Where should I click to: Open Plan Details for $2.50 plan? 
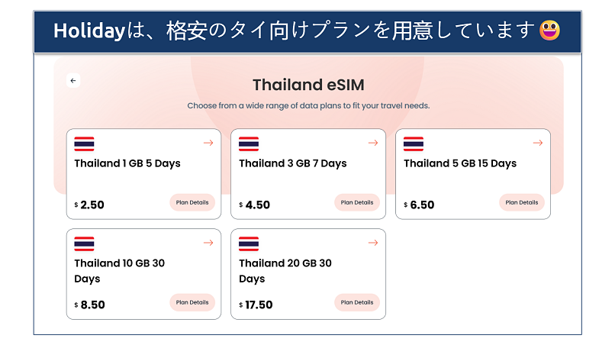(x=192, y=202)
